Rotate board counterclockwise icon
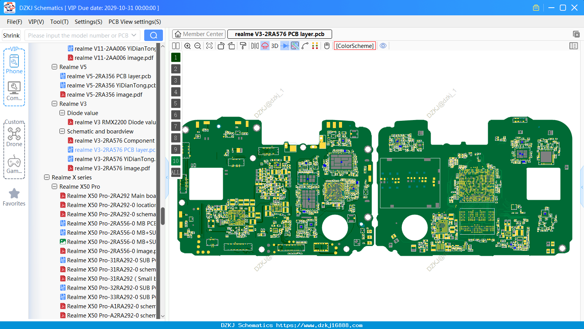 [221, 46]
